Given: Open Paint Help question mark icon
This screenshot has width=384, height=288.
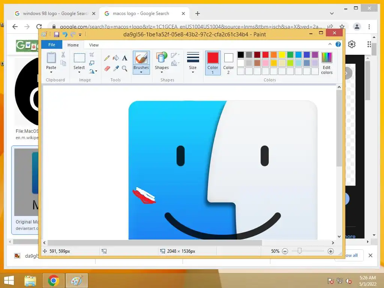Looking at the screenshot, I should pyautogui.click(x=338, y=44).
